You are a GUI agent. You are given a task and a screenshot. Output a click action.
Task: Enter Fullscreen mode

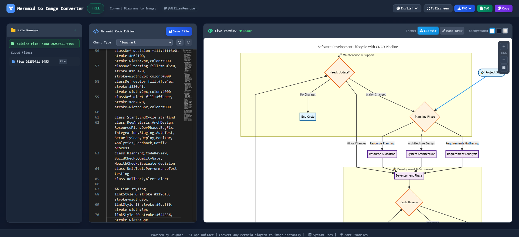click(438, 8)
